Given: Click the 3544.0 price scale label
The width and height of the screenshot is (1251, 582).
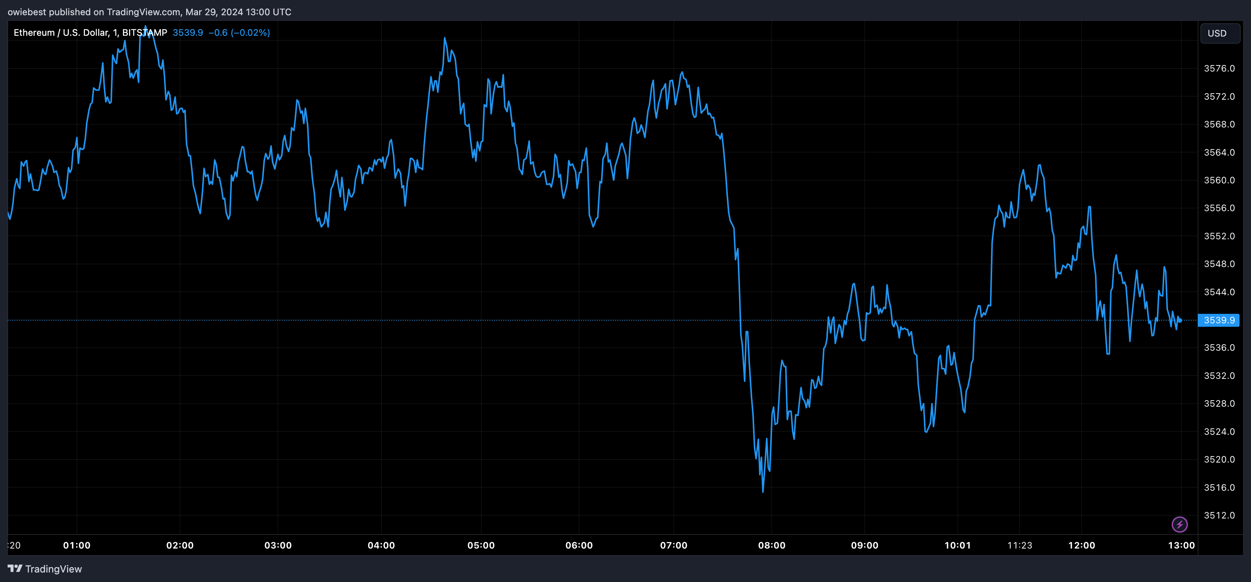Looking at the screenshot, I should tap(1219, 292).
